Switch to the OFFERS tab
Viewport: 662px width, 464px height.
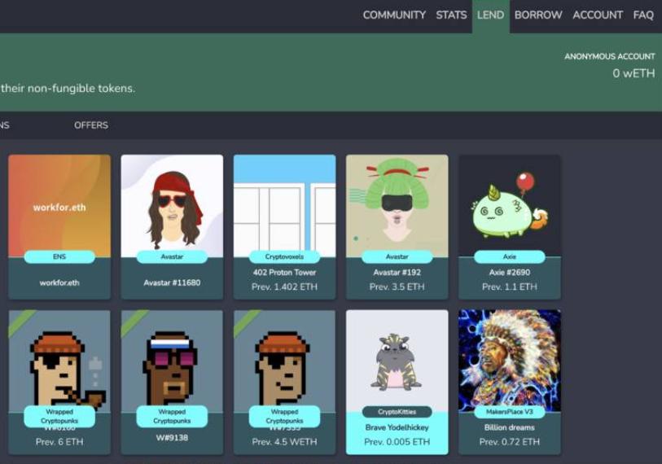click(91, 125)
